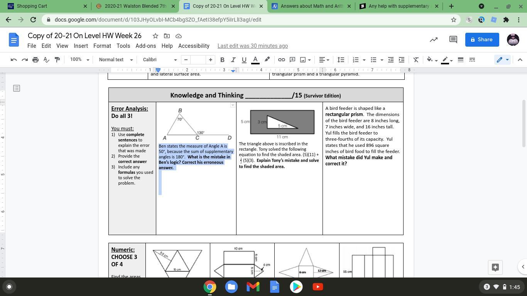Image resolution: width=527 pixels, height=296 pixels.
Task: Open comment history icon
Action: [453, 39]
